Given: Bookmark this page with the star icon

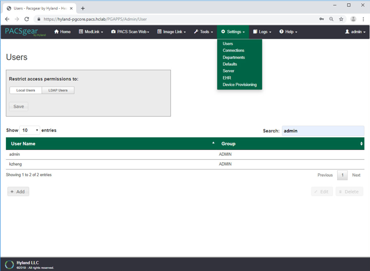Looking at the screenshot, I should [x=341, y=19].
